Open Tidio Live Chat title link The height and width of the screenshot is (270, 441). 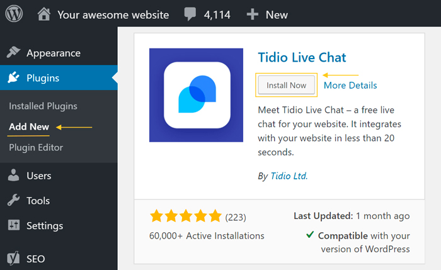tap(302, 57)
